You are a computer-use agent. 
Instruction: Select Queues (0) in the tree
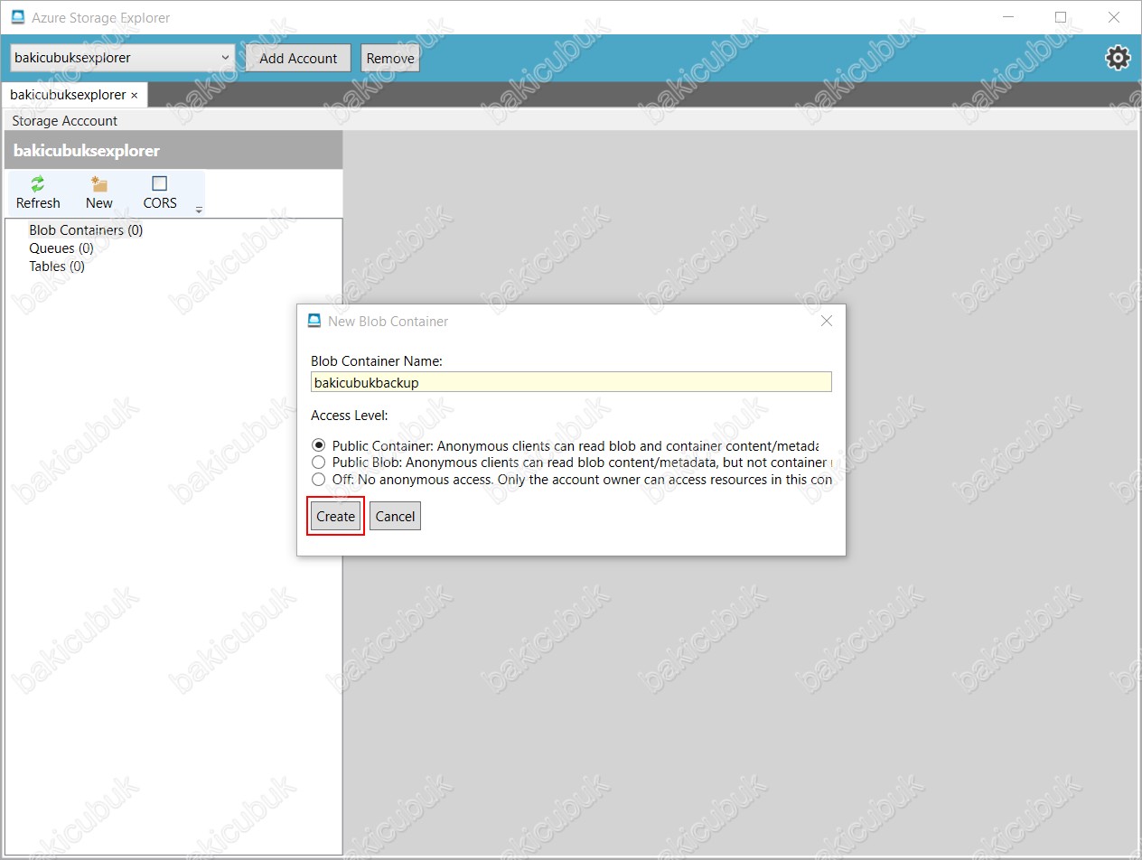pos(61,248)
